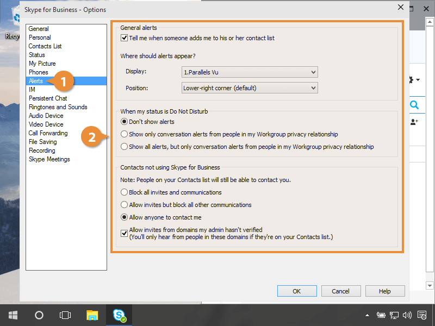
Task: Click the Skype search magnifier icon
Action: (414, 105)
